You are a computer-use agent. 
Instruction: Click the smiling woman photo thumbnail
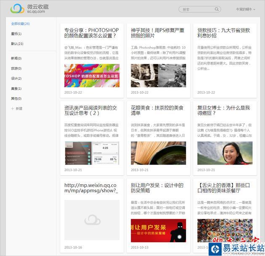pos(225,153)
